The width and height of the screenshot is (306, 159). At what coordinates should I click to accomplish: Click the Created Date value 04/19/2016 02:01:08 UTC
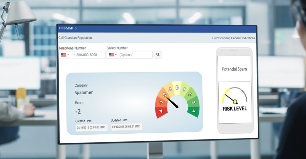coord(91,127)
